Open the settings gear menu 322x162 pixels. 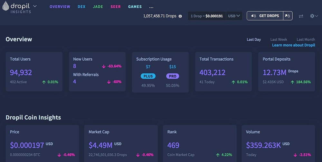[x=314, y=16]
